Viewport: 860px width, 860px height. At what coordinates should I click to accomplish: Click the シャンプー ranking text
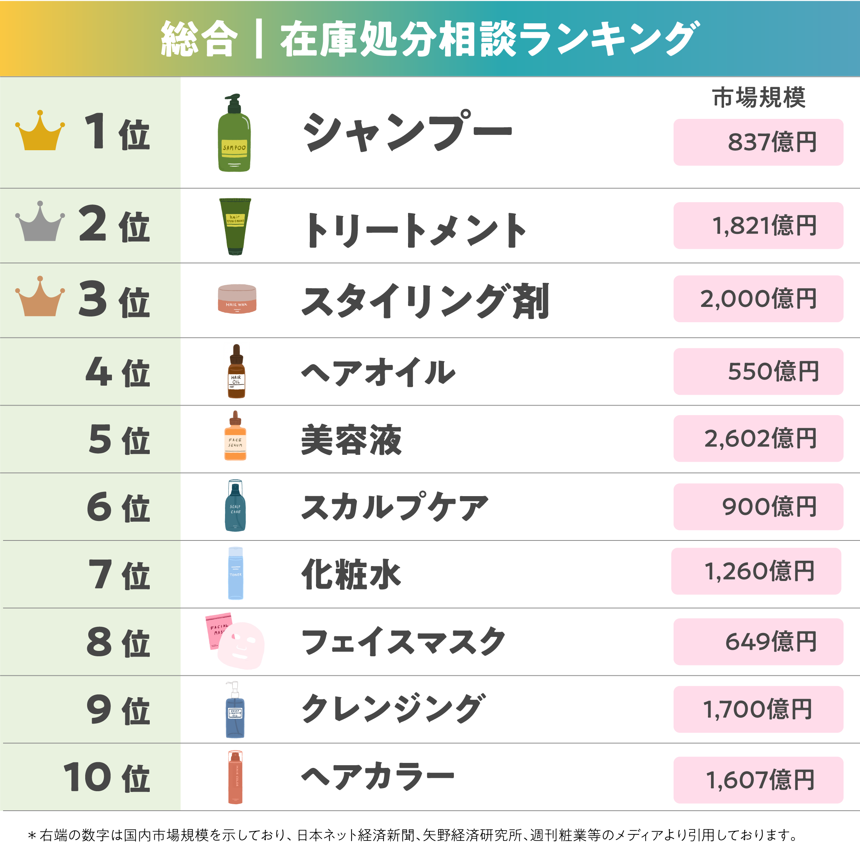[407, 132]
